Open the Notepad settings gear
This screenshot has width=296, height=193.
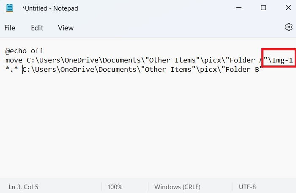tap(289, 27)
